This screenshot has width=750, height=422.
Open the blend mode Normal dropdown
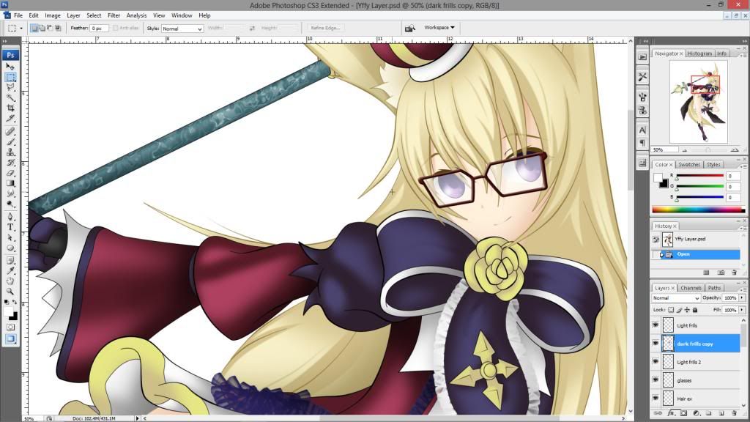click(676, 298)
